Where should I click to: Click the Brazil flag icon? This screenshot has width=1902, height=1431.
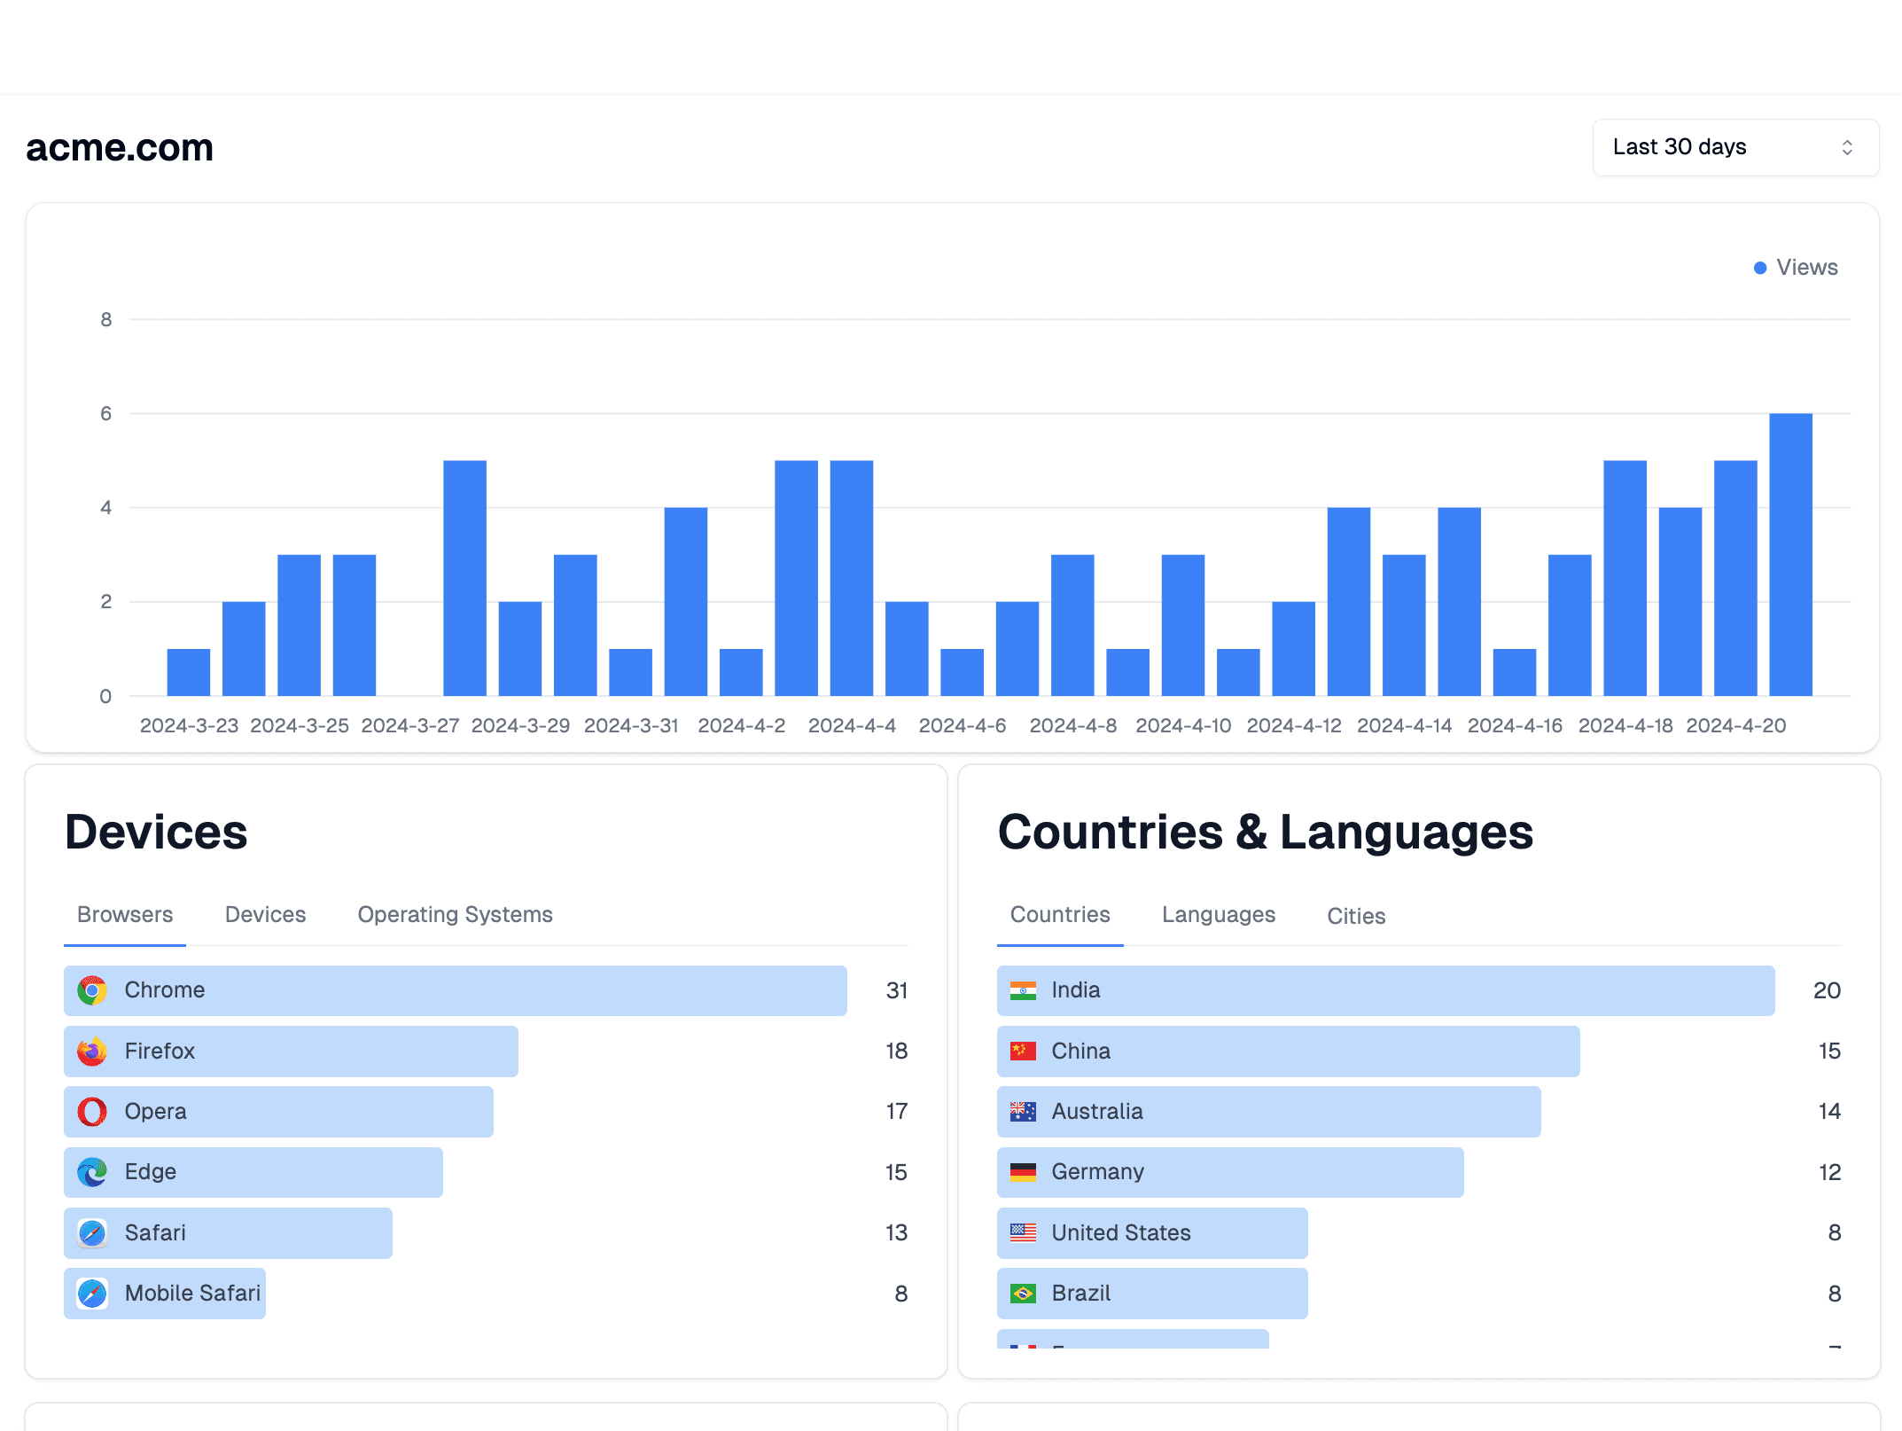tap(1023, 1294)
